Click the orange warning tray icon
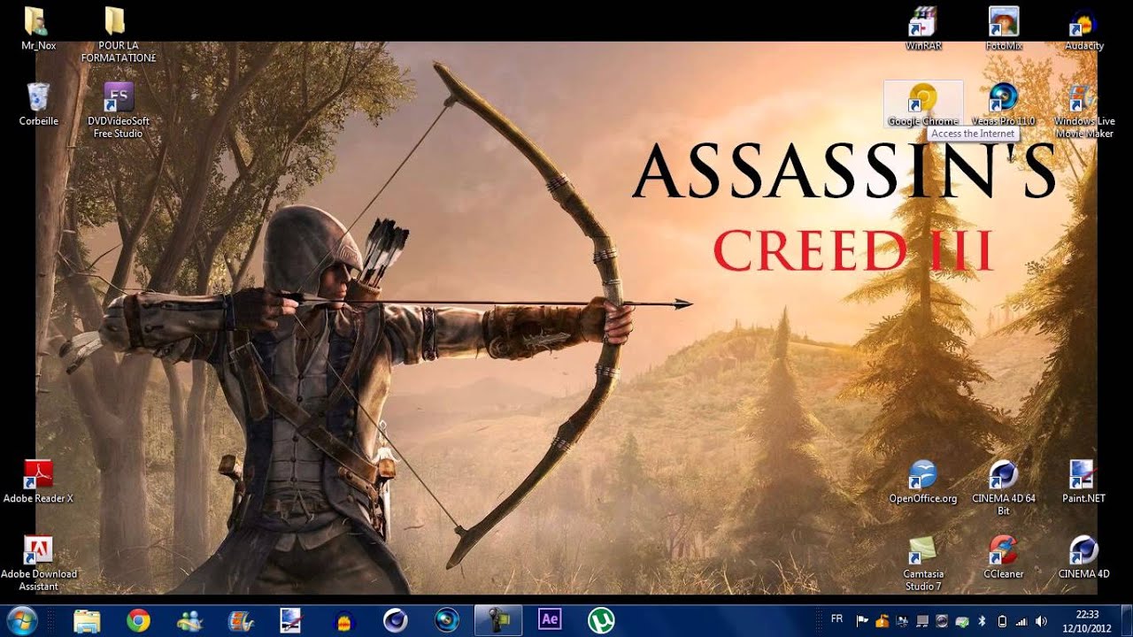The image size is (1133, 637). pyautogui.click(x=883, y=621)
